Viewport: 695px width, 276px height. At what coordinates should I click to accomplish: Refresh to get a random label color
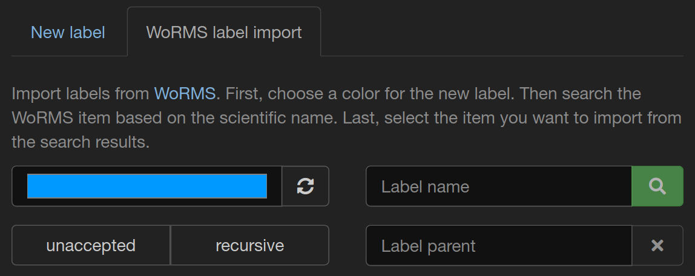click(305, 186)
